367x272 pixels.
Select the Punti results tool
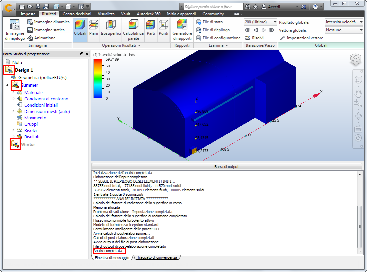[x=164, y=30]
